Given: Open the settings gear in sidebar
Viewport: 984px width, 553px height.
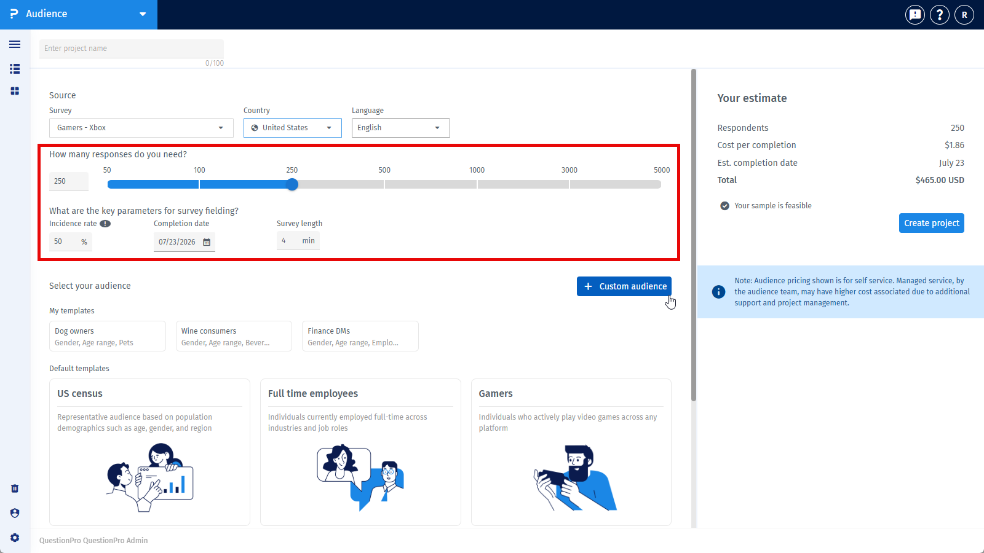Looking at the screenshot, I should point(15,538).
